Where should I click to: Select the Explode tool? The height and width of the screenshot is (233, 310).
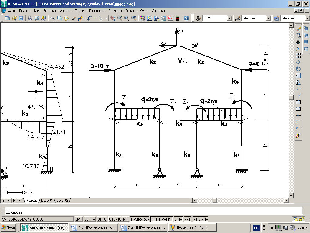(x=298, y=136)
